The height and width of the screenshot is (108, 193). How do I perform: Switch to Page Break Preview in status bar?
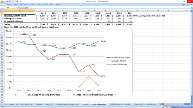[x=169, y=107]
